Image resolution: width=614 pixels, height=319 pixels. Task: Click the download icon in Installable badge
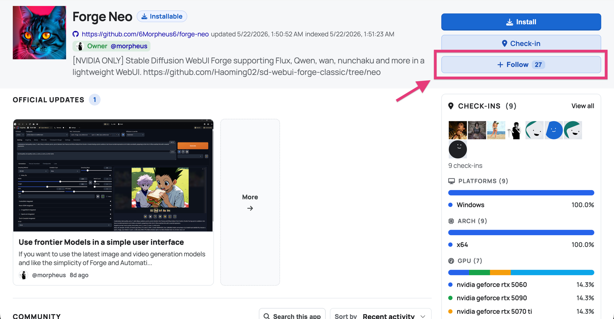144,16
